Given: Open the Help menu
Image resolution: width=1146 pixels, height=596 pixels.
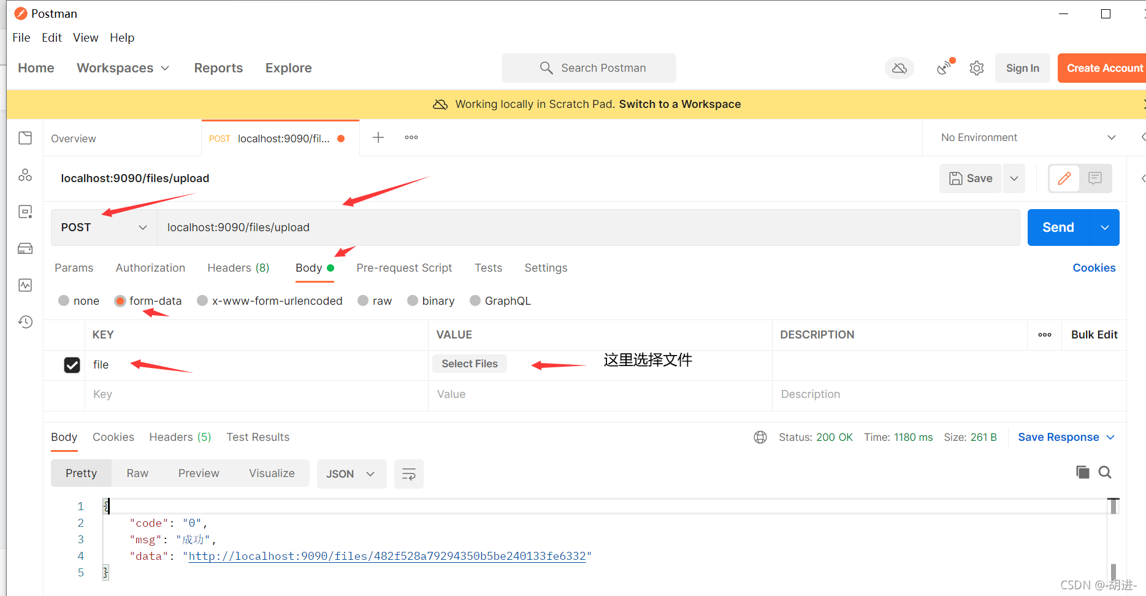Looking at the screenshot, I should 122,37.
